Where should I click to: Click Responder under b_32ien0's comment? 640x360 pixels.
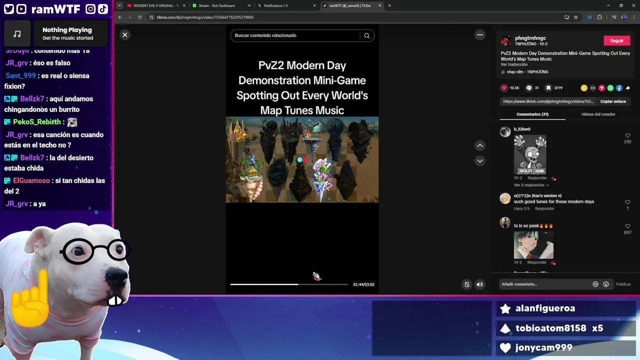(537, 178)
